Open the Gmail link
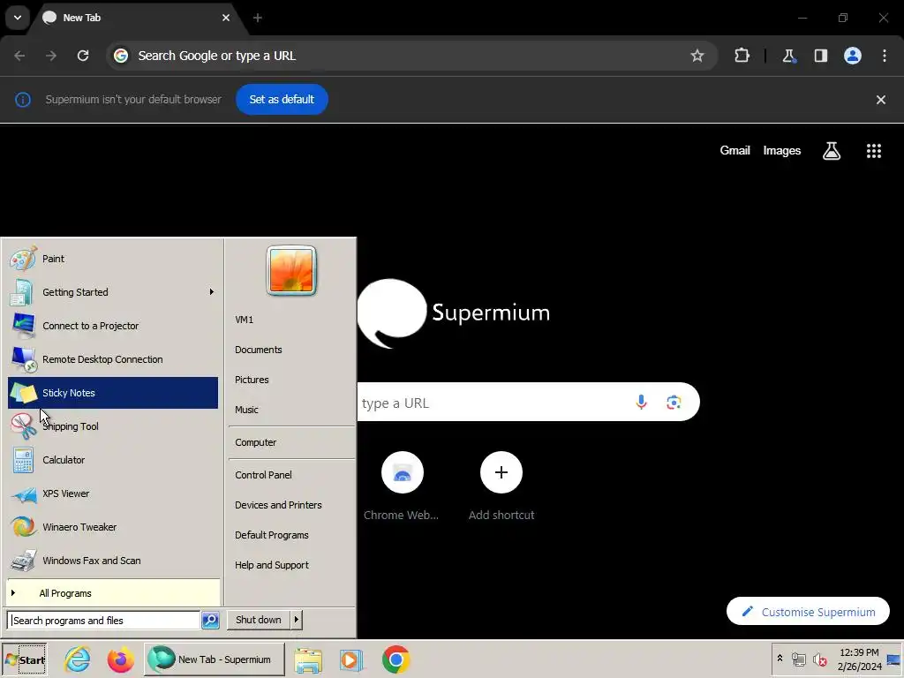The height and width of the screenshot is (678, 904). pyautogui.click(x=734, y=150)
